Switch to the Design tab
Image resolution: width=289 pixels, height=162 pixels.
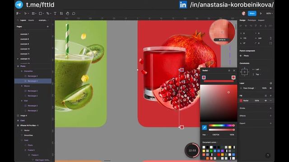242,20
